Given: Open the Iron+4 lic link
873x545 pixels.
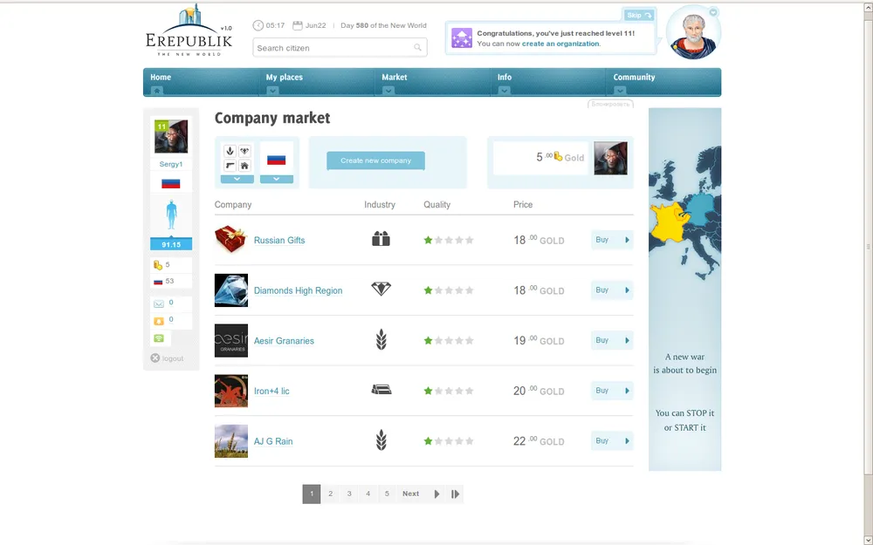Looking at the screenshot, I should (x=272, y=391).
